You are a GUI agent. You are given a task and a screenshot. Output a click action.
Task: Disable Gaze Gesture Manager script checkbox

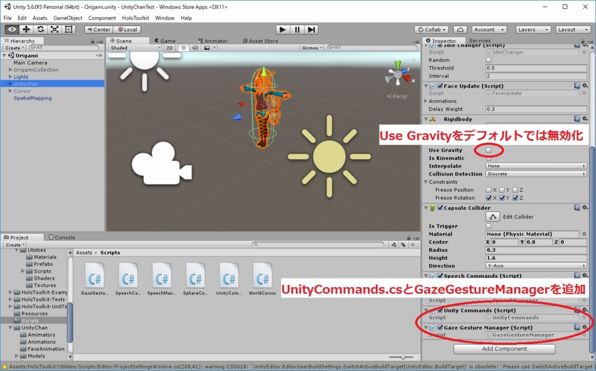tap(440, 327)
